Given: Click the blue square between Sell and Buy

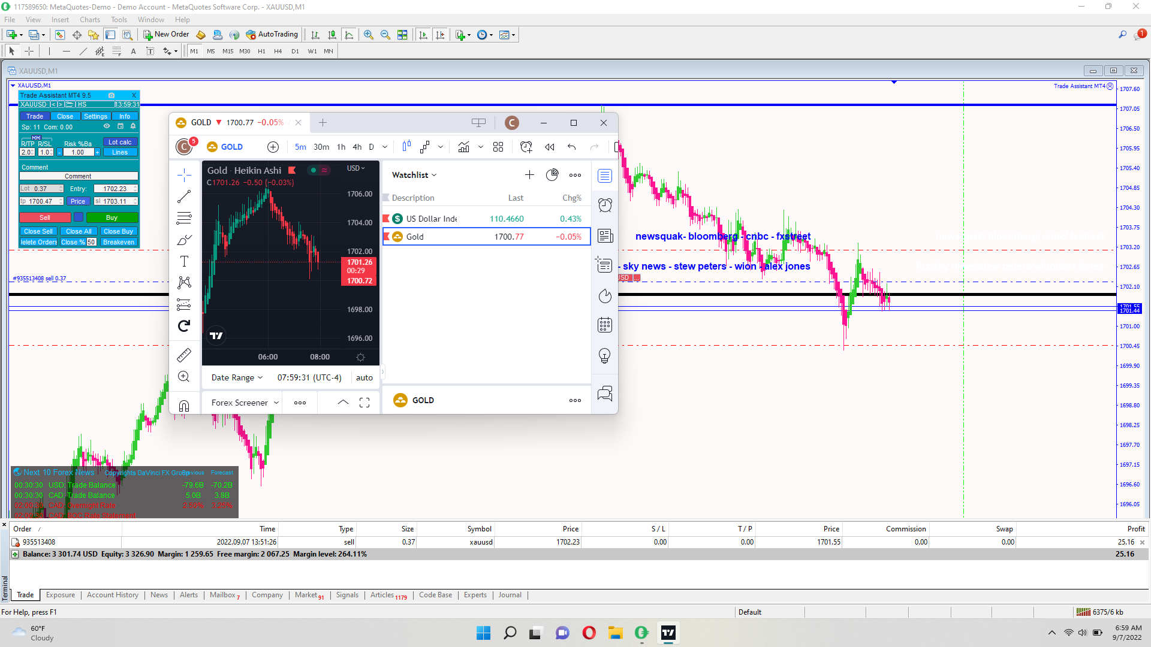Looking at the screenshot, I should point(79,217).
